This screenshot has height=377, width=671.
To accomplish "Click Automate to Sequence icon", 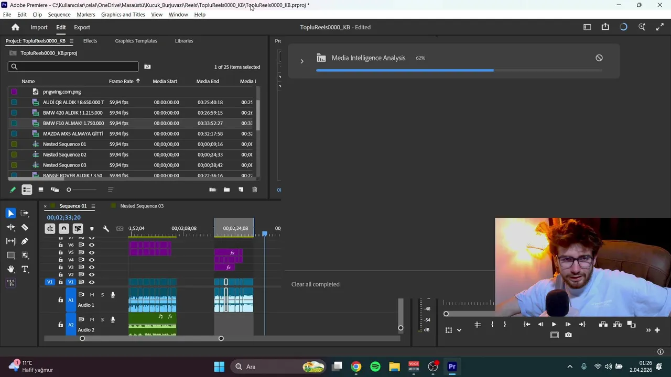I will [212, 190].
